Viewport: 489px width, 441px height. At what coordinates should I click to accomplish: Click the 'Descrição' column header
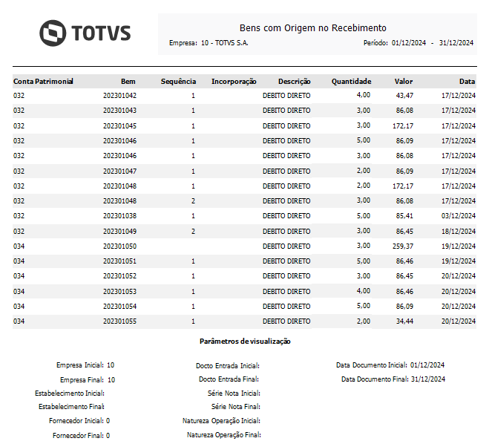pyautogui.click(x=295, y=82)
